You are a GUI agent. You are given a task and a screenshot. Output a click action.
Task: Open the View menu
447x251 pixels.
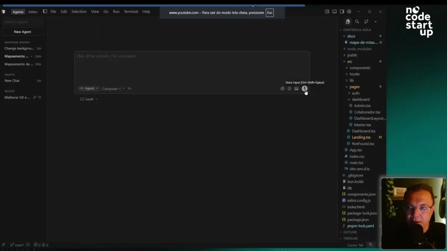click(x=95, y=12)
